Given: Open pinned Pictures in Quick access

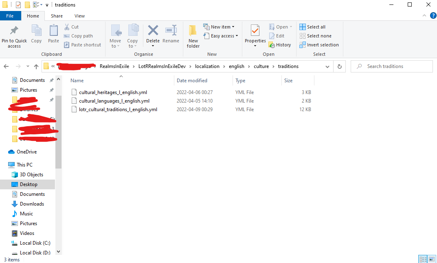Looking at the screenshot, I should pyautogui.click(x=29, y=90).
